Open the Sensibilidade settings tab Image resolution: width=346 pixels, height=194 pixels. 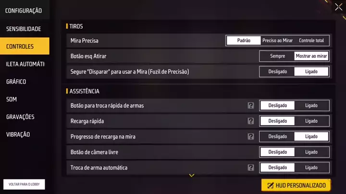[x=24, y=29]
